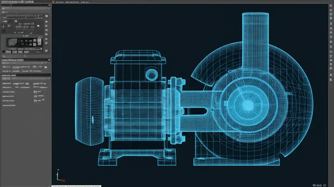Viewport: 334px width, 187px height.
Task: Open the first menu entry in the application menu bar
Action: (x=59, y=2)
